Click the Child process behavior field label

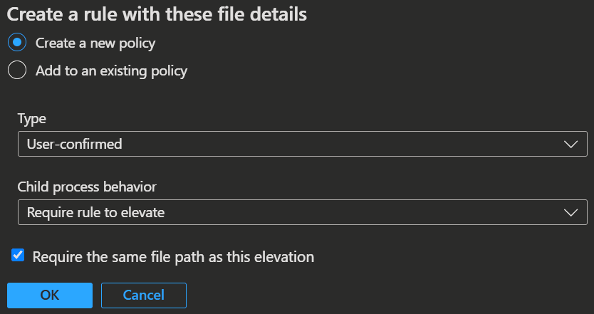[87, 187]
